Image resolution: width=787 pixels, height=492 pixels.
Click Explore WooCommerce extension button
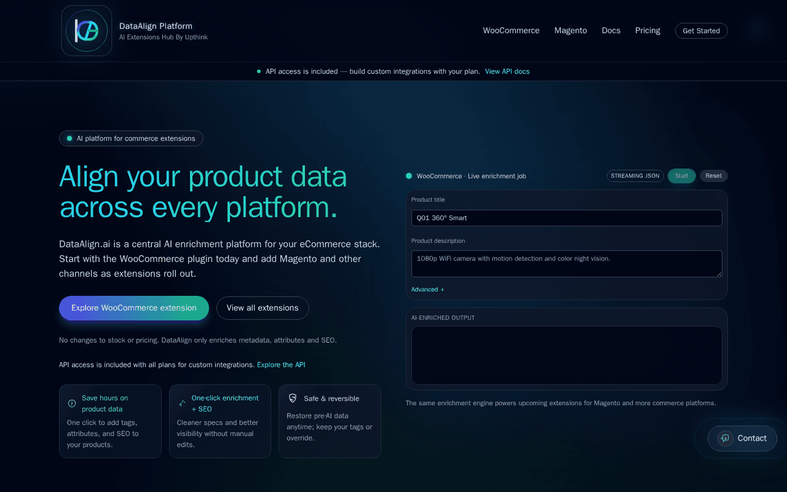[x=134, y=308]
